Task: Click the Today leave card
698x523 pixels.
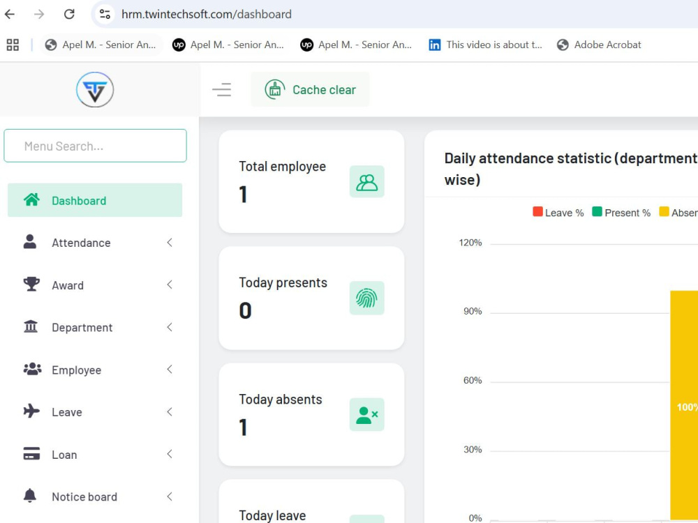Action: (311, 501)
